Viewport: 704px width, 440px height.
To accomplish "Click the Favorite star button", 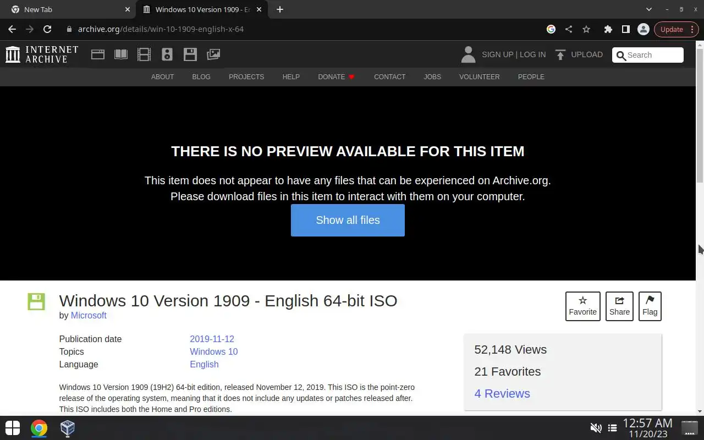I will [582, 306].
